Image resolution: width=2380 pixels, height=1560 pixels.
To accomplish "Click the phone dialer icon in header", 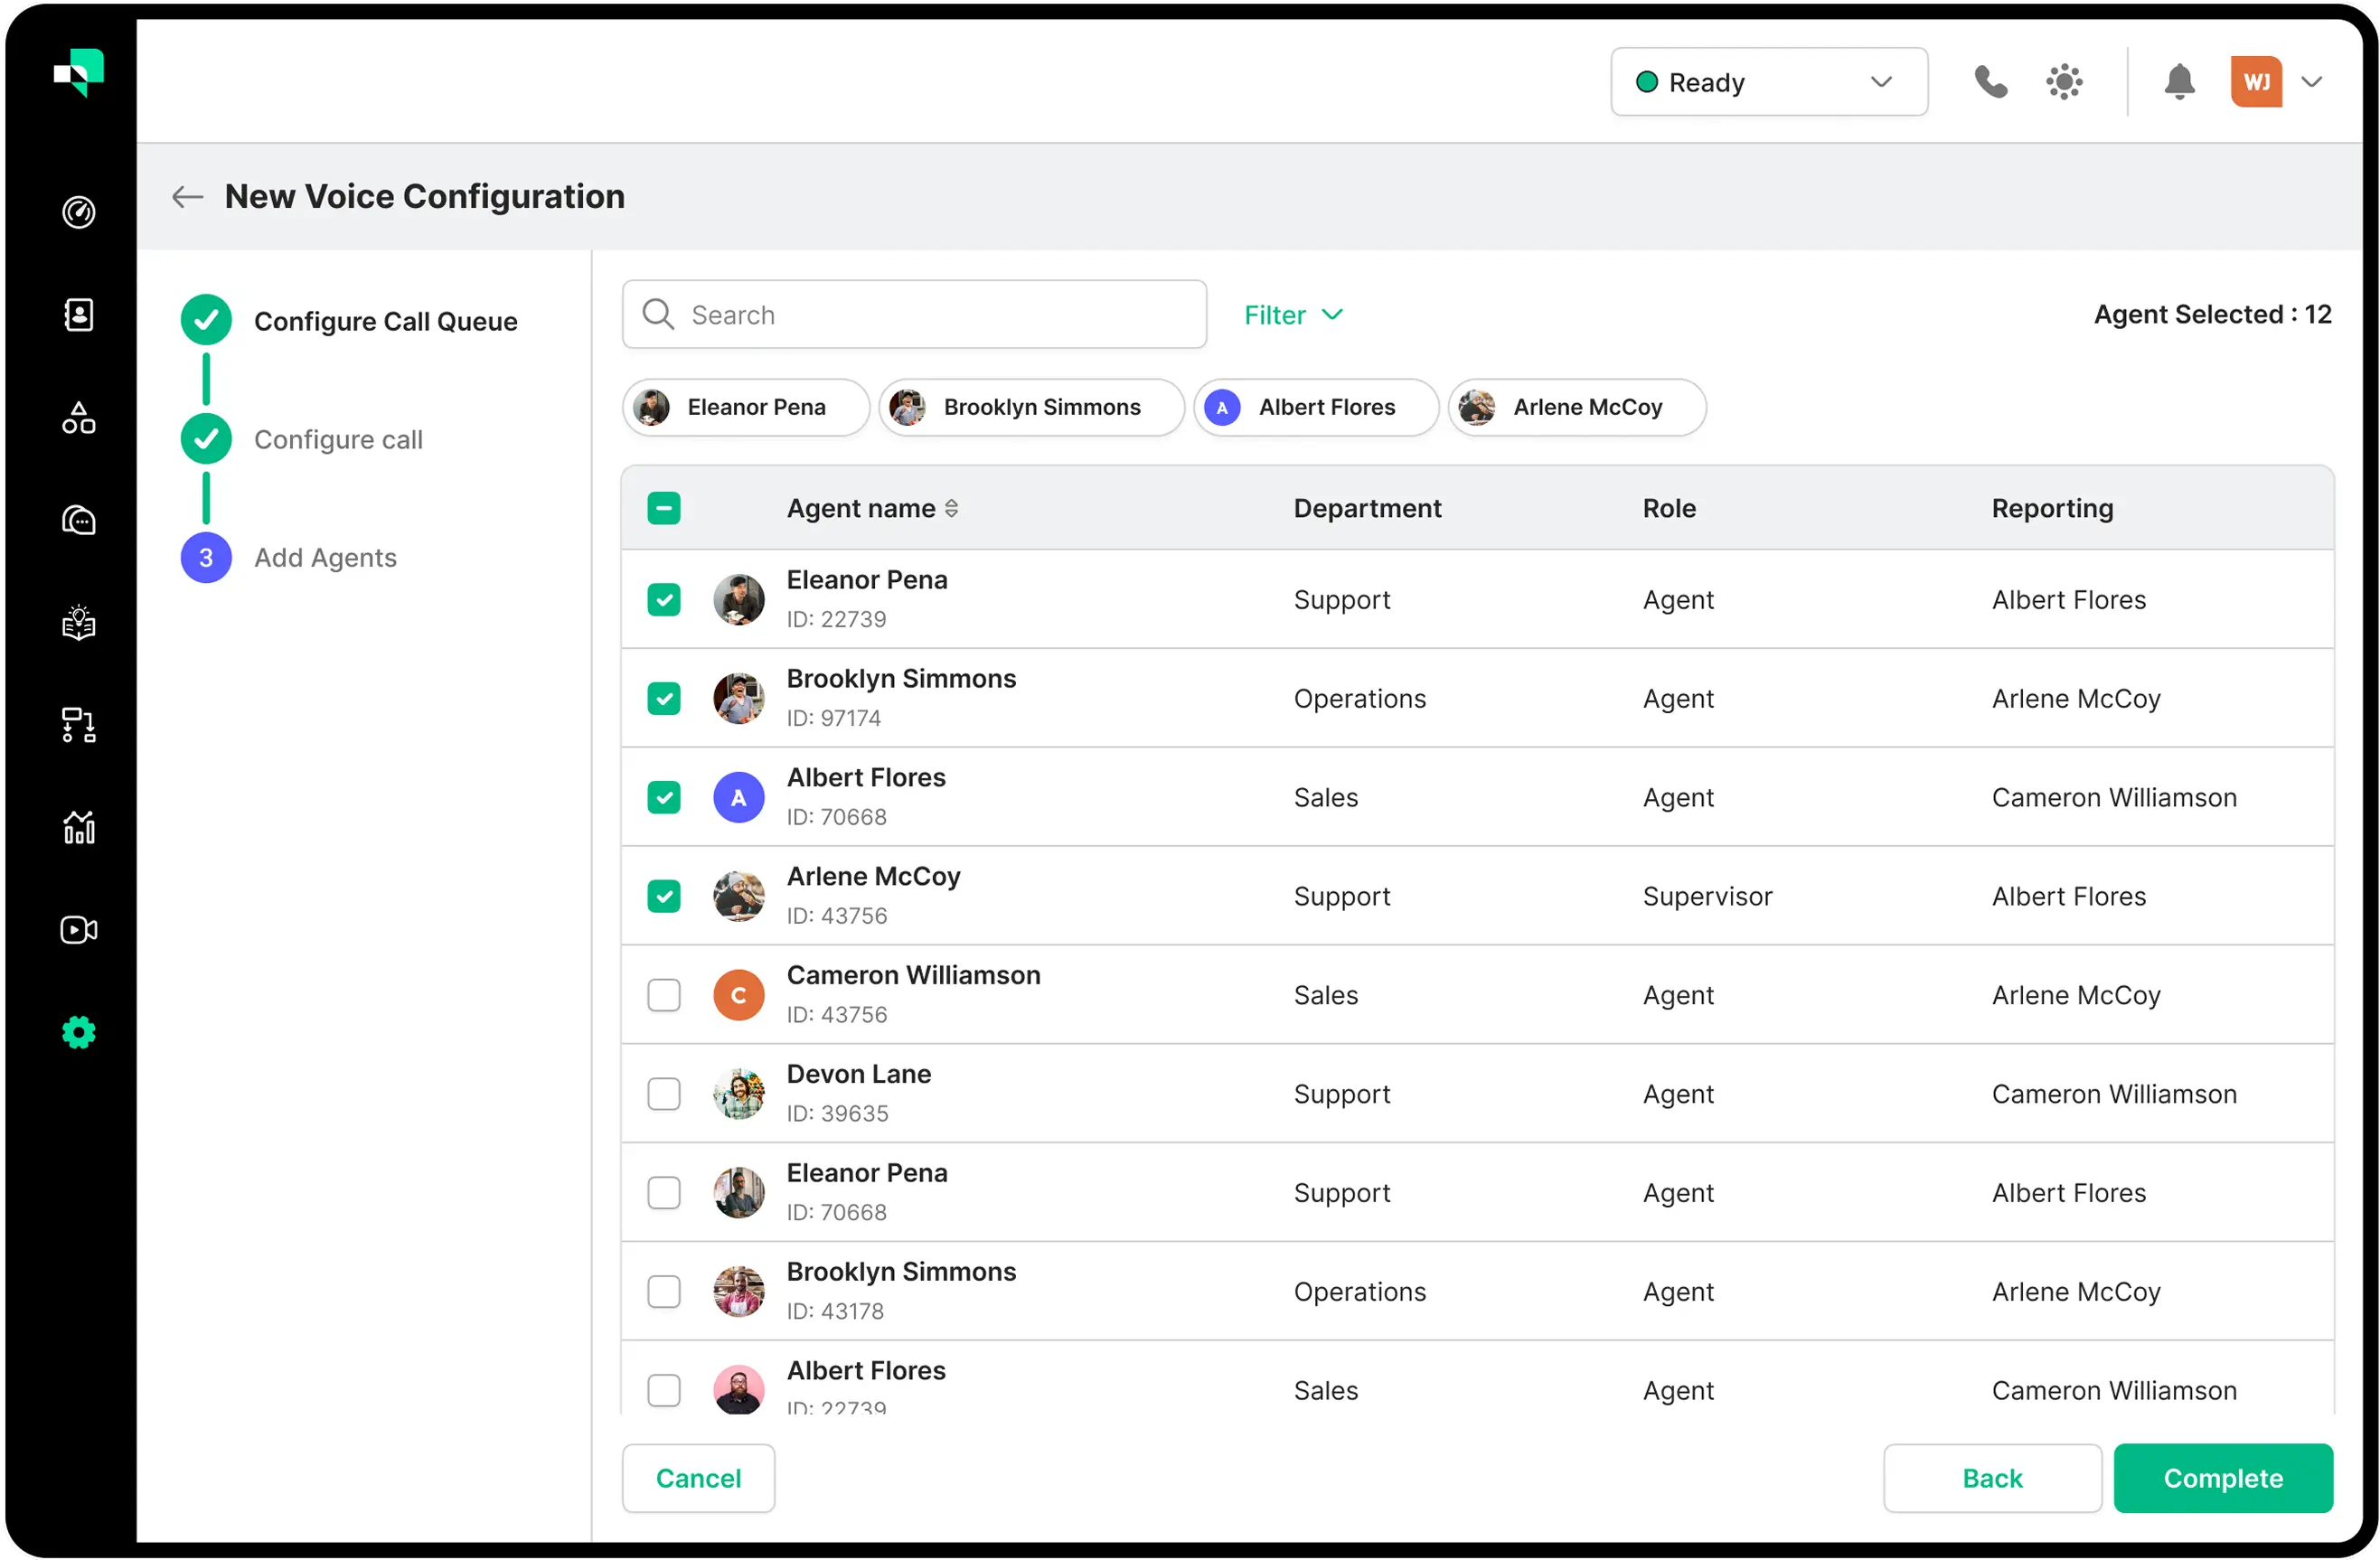I will [1990, 82].
